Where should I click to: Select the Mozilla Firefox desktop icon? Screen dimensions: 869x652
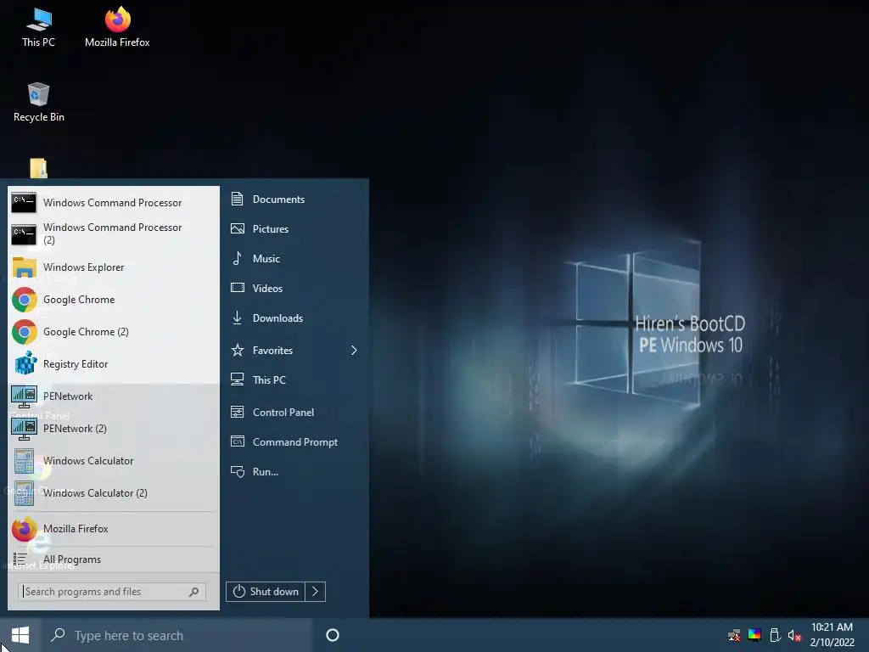point(117,28)
